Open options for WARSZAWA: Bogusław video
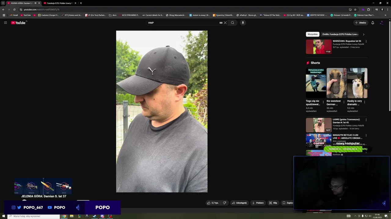Image resolution: width=391 pixels, height=219 pixels. [x=366, y=41]
